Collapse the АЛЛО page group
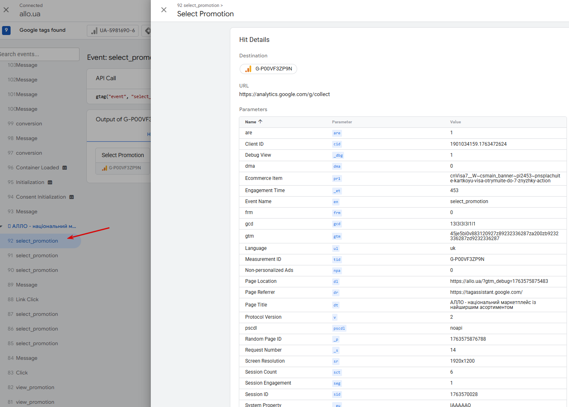Image resolution: width=569 pixels, height=407 pixels. tap(1, 226)
